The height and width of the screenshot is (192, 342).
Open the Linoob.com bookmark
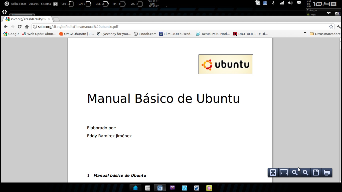pos(145,34)
